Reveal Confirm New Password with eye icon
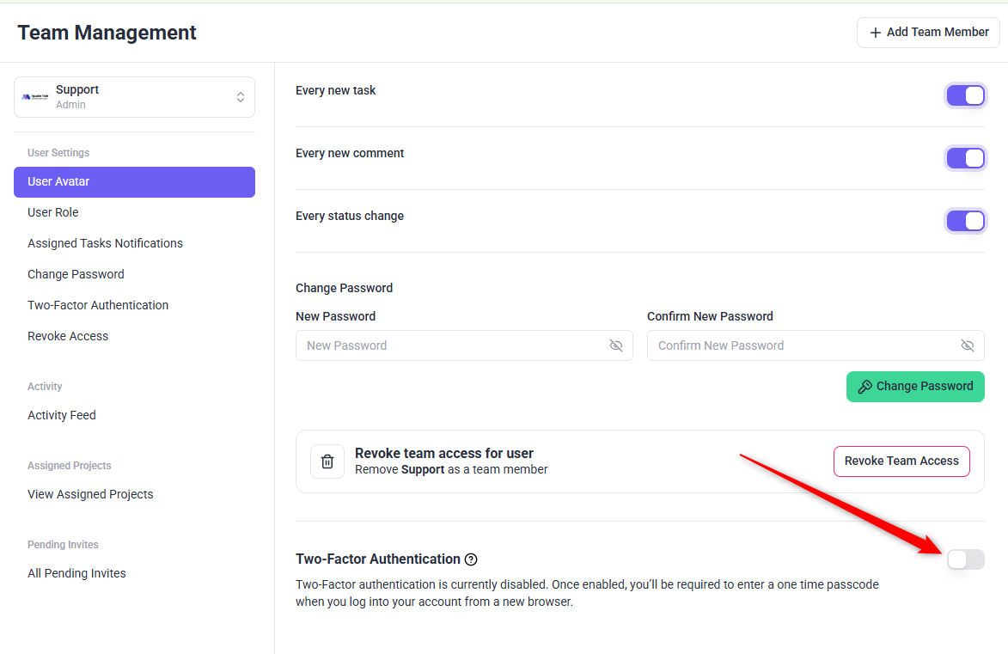Image resolution: width=1008 pixels, height=654 pixels. [967, 345]
